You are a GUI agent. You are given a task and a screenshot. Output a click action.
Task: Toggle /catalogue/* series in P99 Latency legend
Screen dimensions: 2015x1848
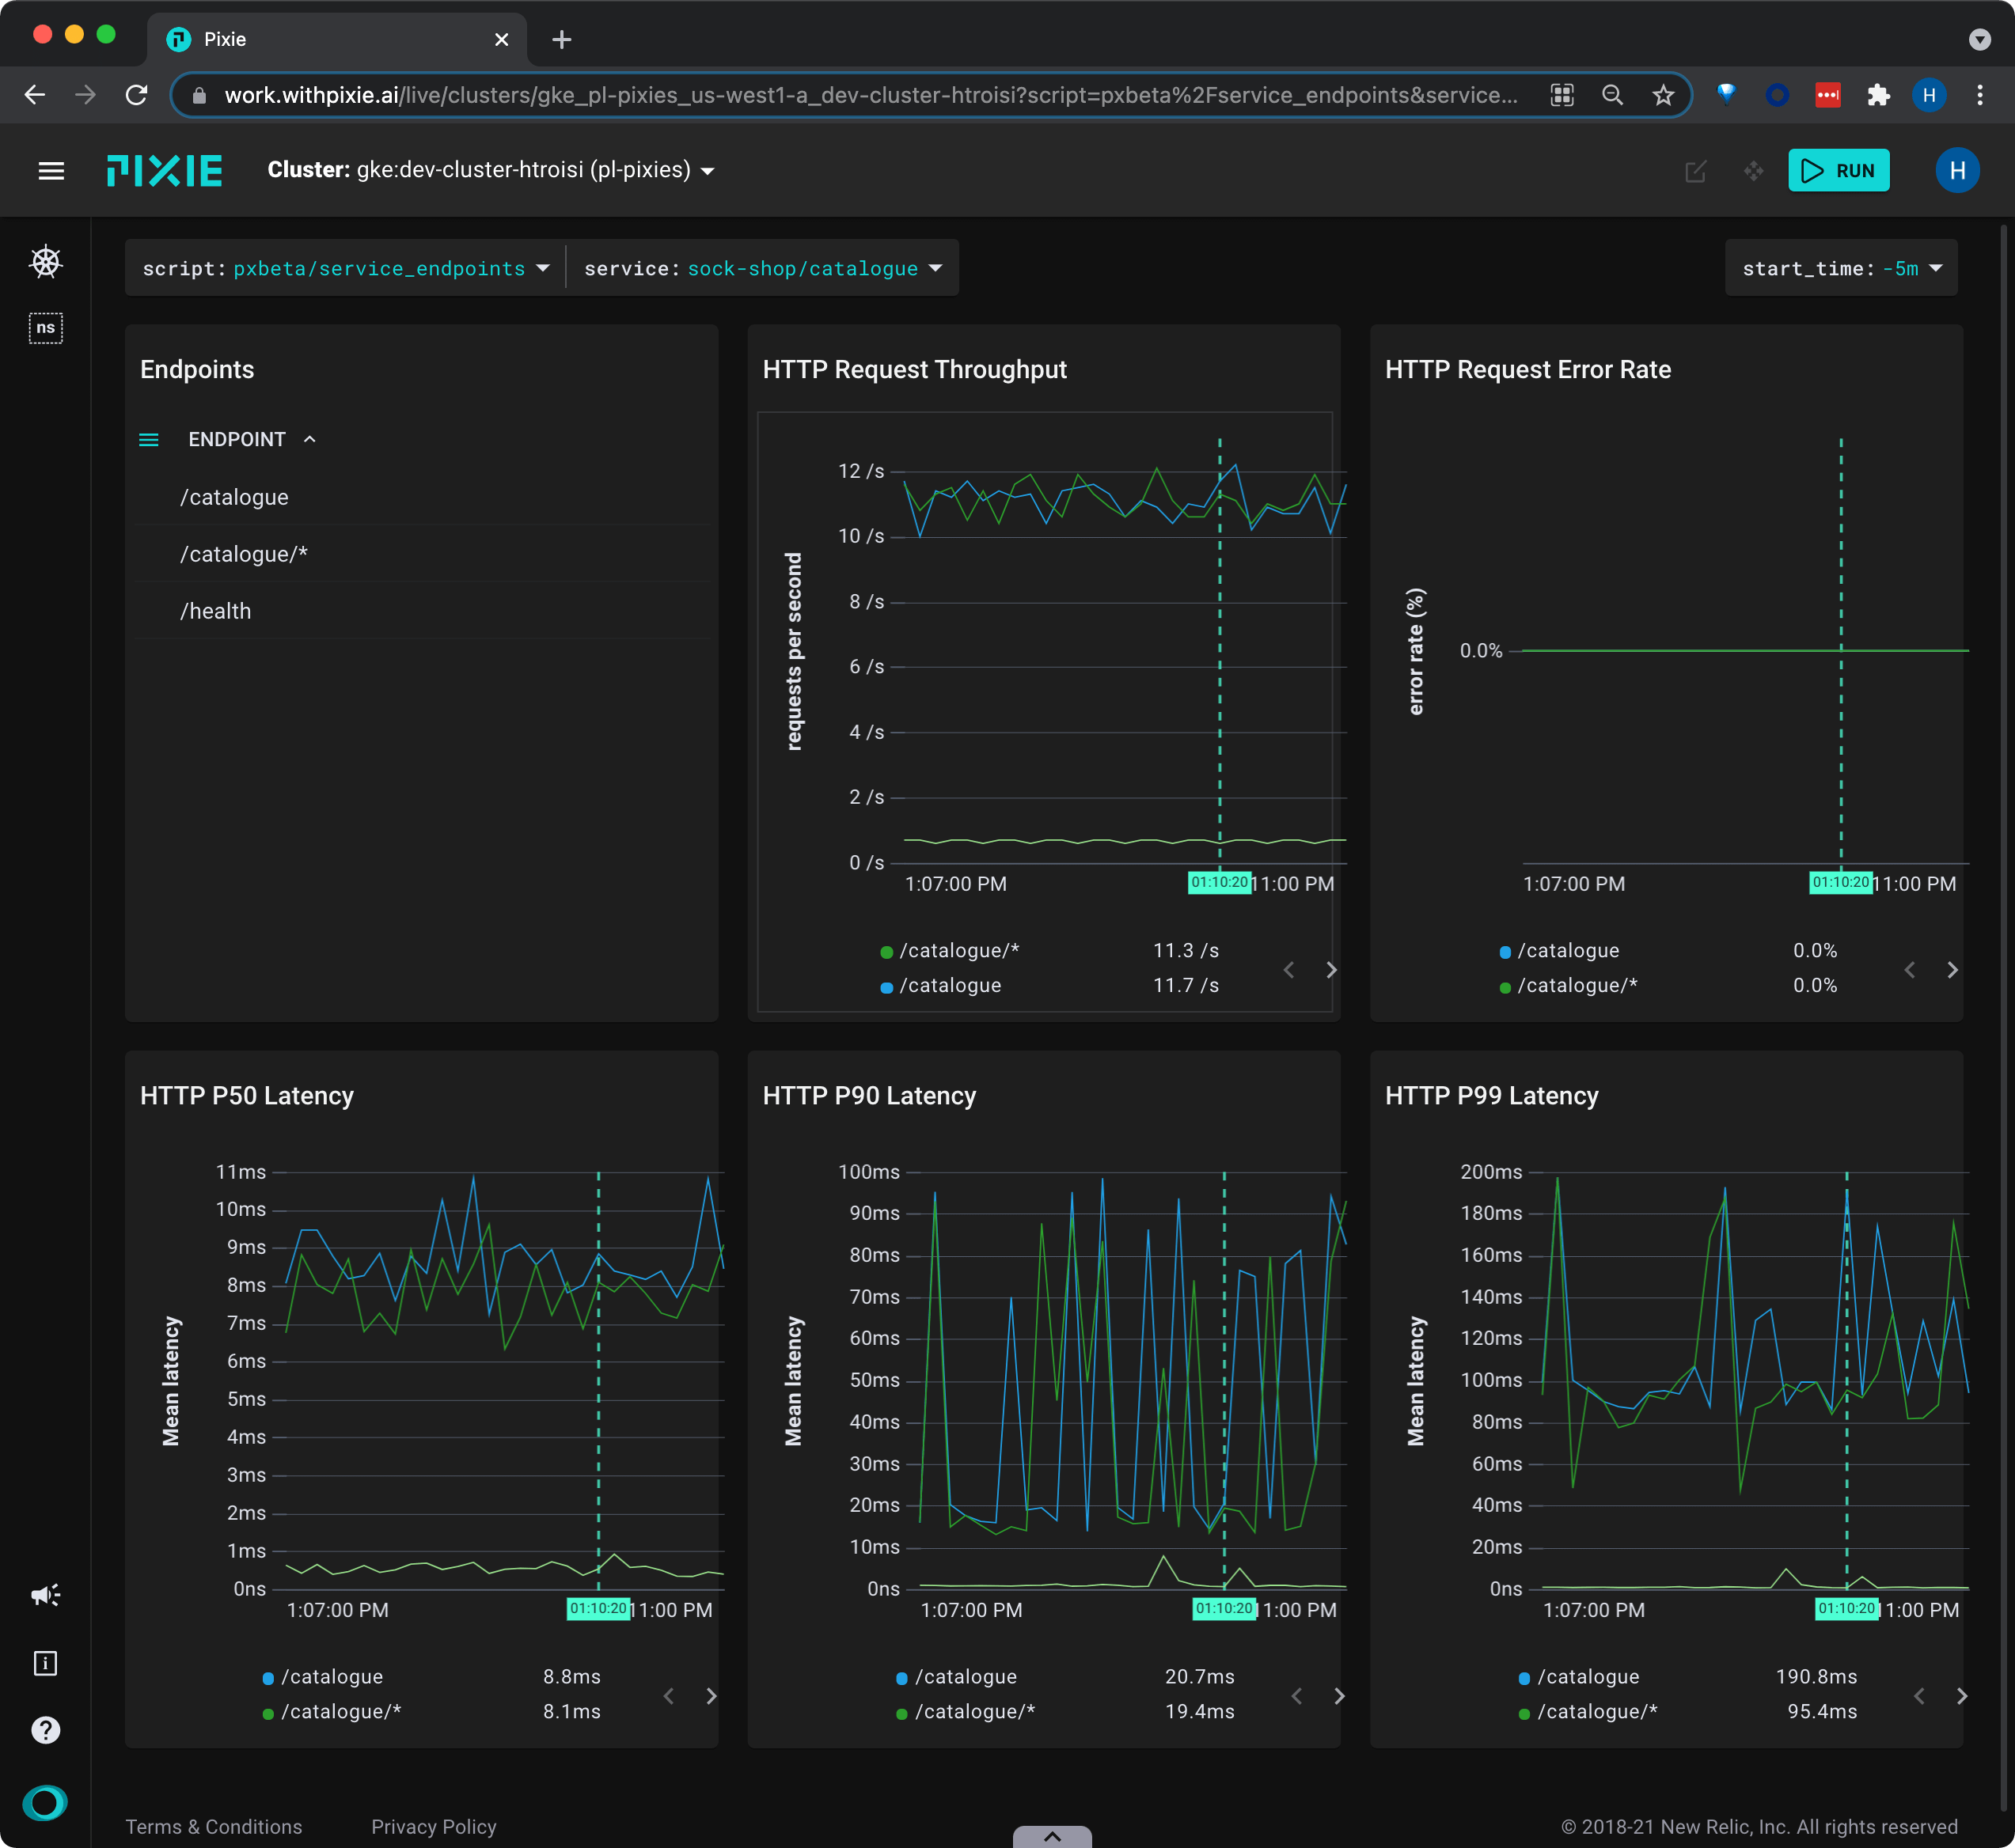tap(1596, 1712)
